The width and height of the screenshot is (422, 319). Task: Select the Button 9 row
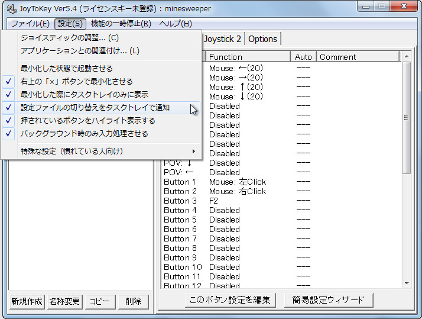(x=281, y=257)
